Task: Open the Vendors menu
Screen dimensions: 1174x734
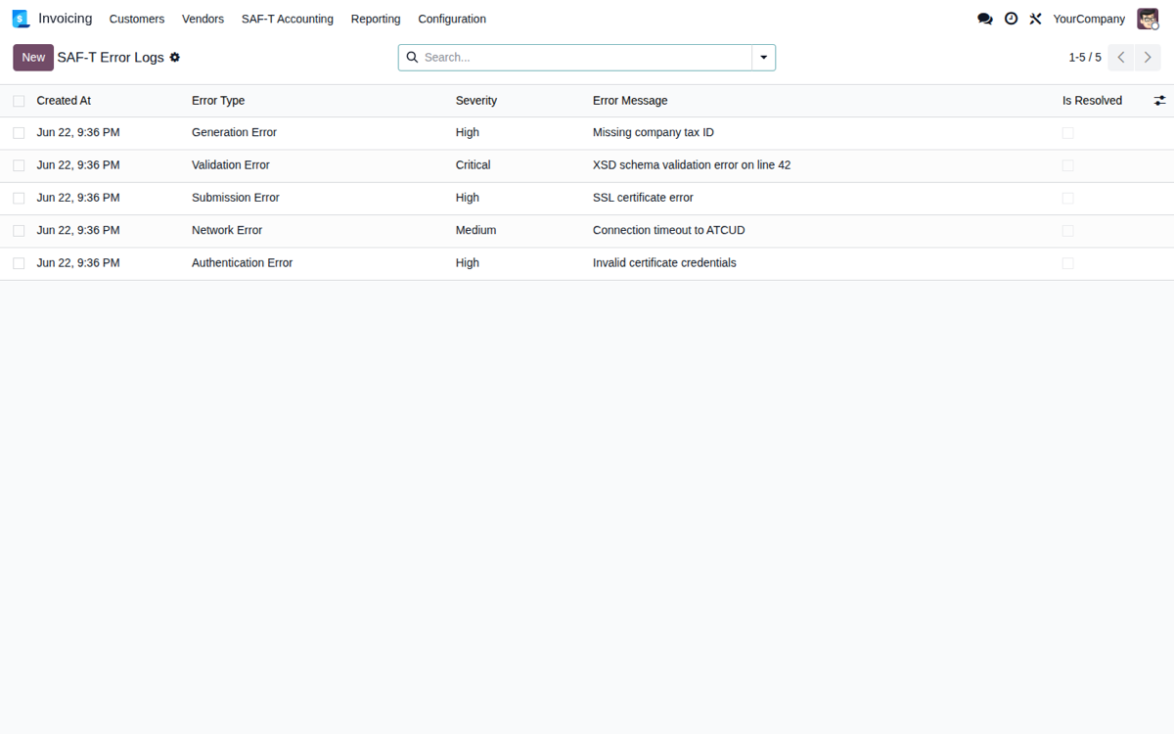Action: point(203,19)
